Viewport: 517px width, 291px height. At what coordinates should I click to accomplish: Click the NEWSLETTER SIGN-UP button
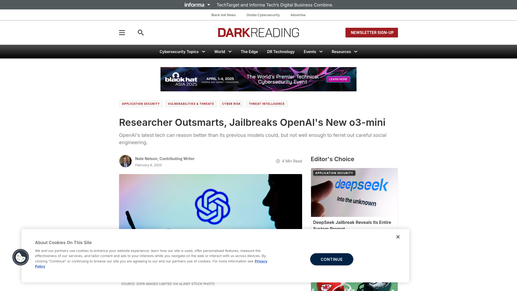pos(371,32)
